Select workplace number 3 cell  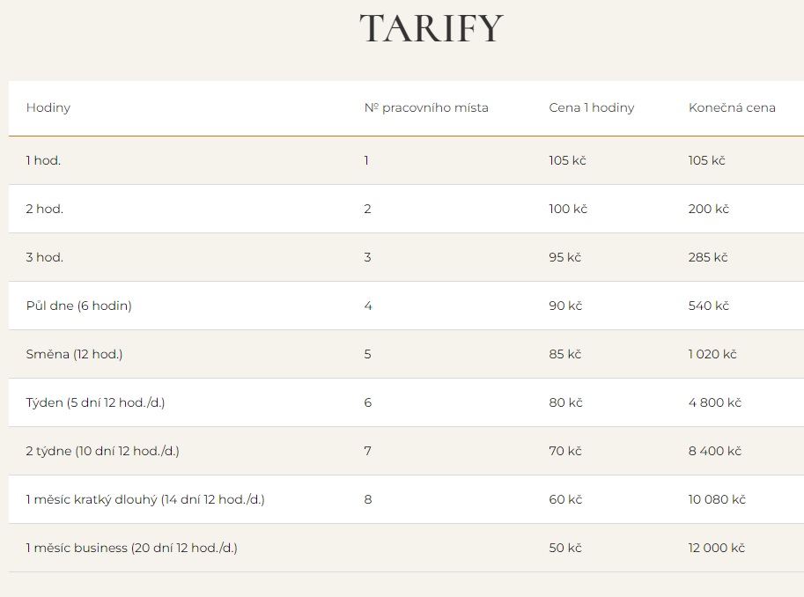pos(367,257)
